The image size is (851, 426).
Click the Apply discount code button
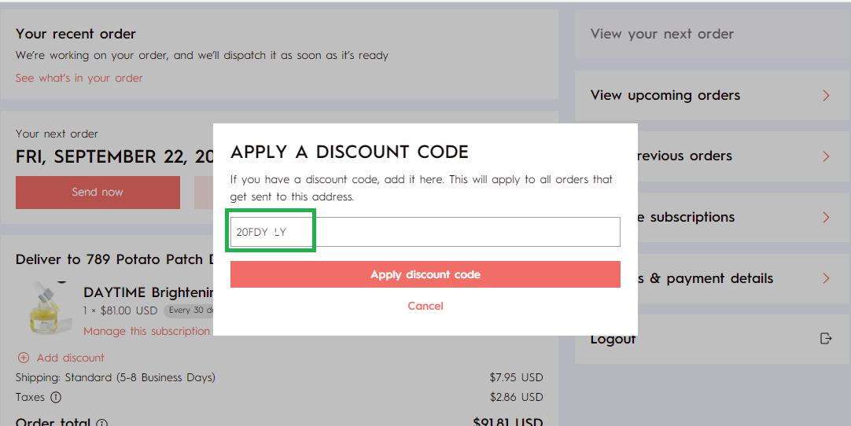click(425, 274)
